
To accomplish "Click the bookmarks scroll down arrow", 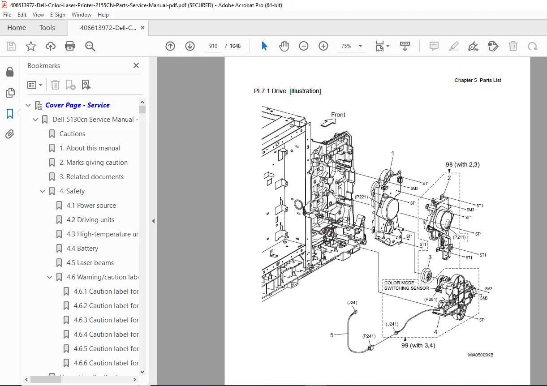I will click(x=142, y=372).
